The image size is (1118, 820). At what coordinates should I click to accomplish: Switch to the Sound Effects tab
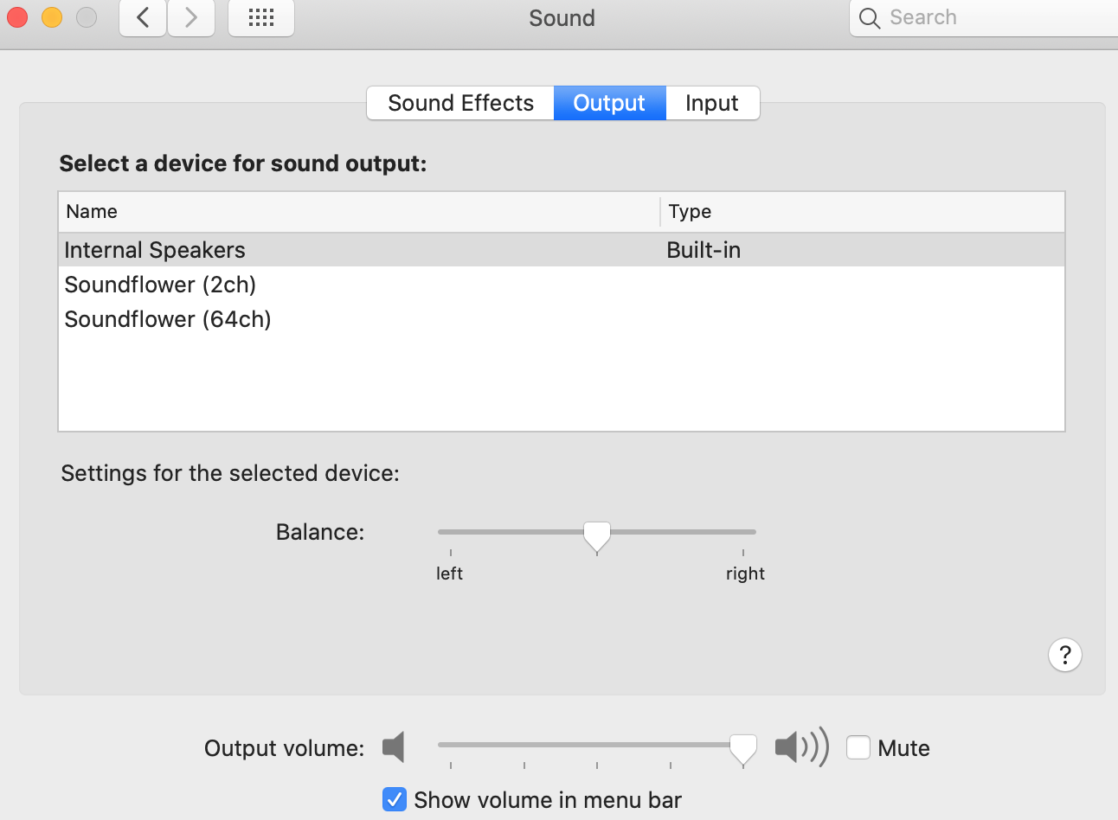460,103
